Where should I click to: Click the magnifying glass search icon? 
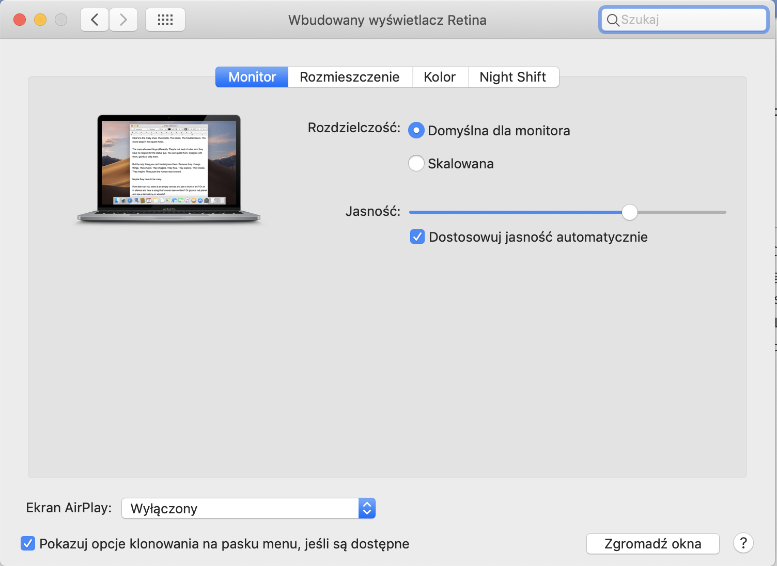tap(613, 20)
